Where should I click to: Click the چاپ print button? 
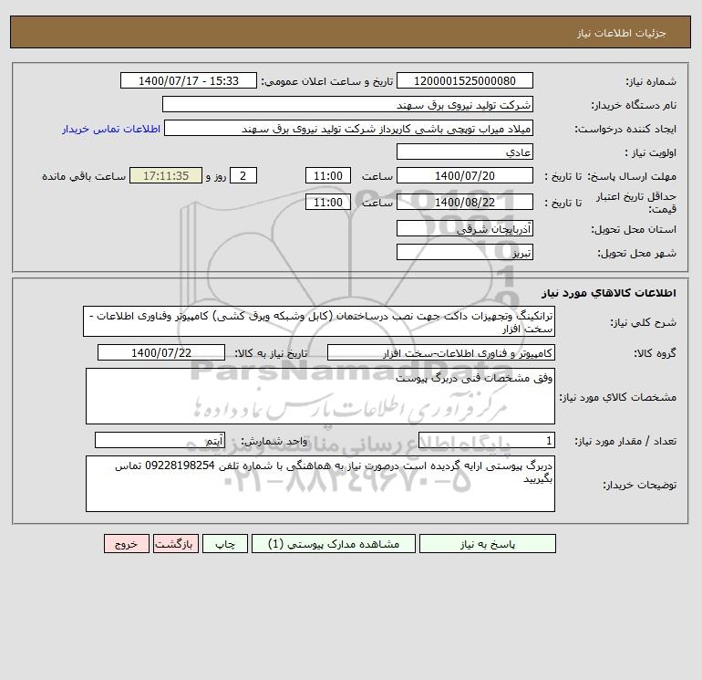point(225,544)
